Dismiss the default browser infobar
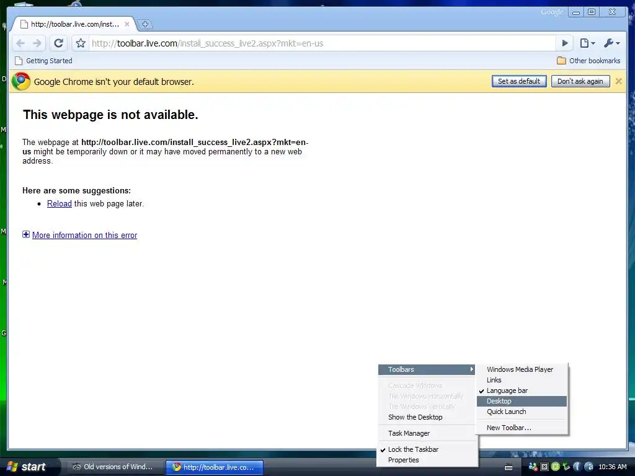The height and width of the screenshot is (476, 635). (x=618, y=81)
